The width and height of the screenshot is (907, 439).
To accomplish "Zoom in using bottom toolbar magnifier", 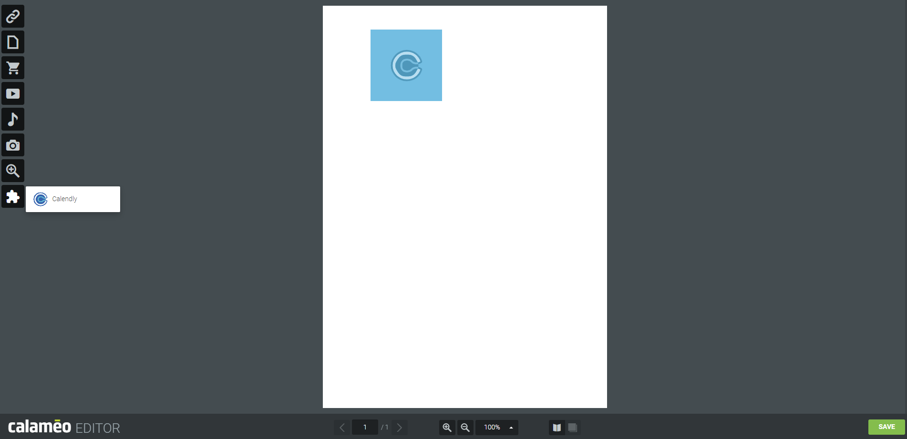I will [x=447, y=428].
